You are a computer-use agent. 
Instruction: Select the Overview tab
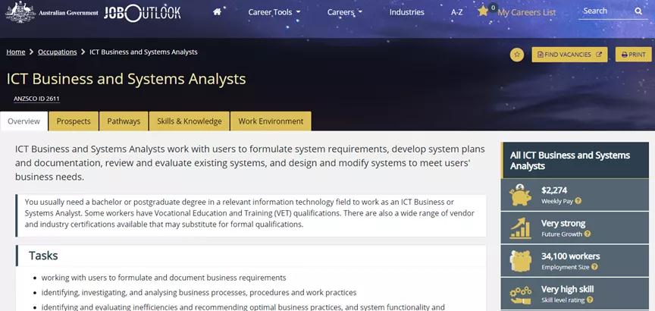24,121
